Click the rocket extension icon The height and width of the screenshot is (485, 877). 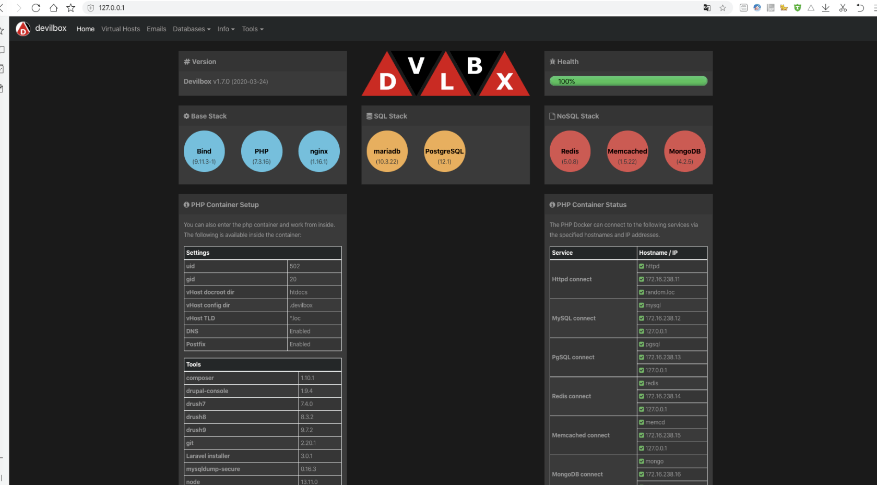[x=757, y=8]
